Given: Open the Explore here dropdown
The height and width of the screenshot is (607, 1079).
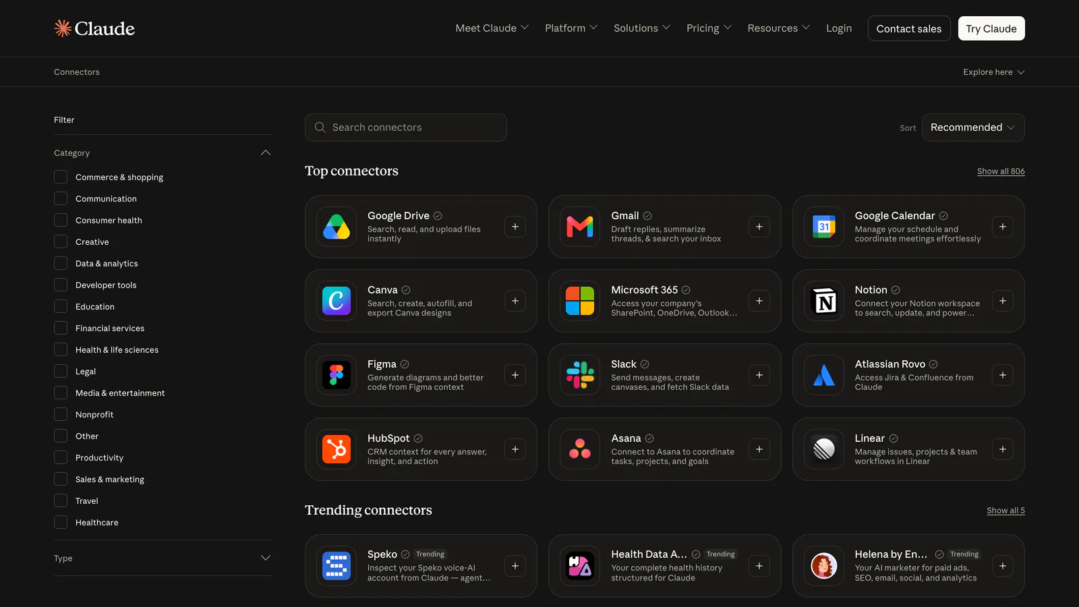Looking at the screenshot, I should pyautogui.click(x=994, y=72).
